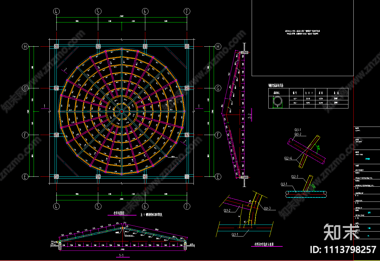Click the GL2~6 leader label
This screenshot has width=380, height=261.
pos(289,158)
